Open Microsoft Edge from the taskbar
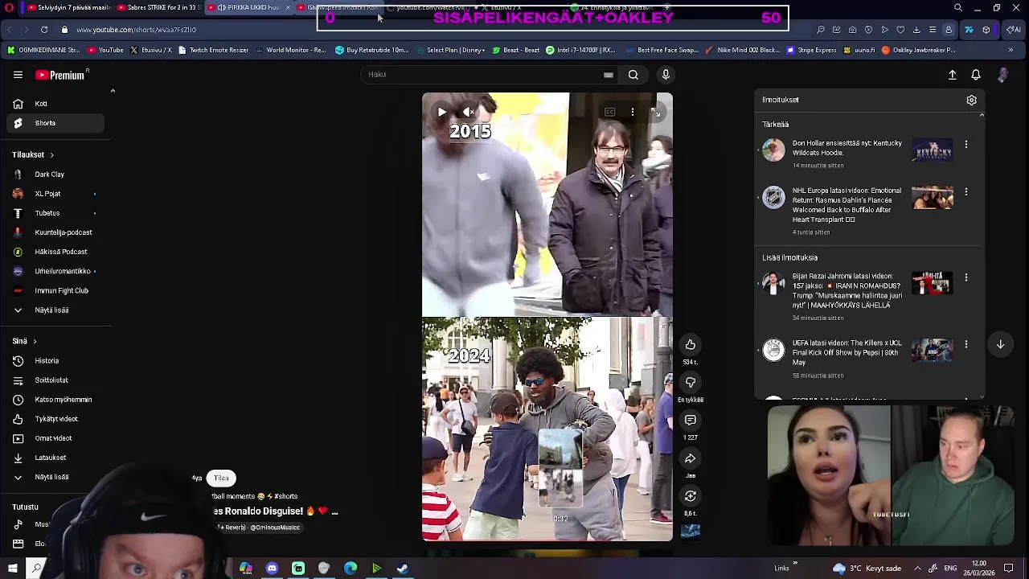 [x=351, y=569]
